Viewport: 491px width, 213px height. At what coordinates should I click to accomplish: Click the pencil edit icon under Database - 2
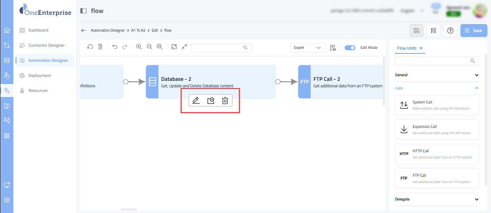(196, 101)
